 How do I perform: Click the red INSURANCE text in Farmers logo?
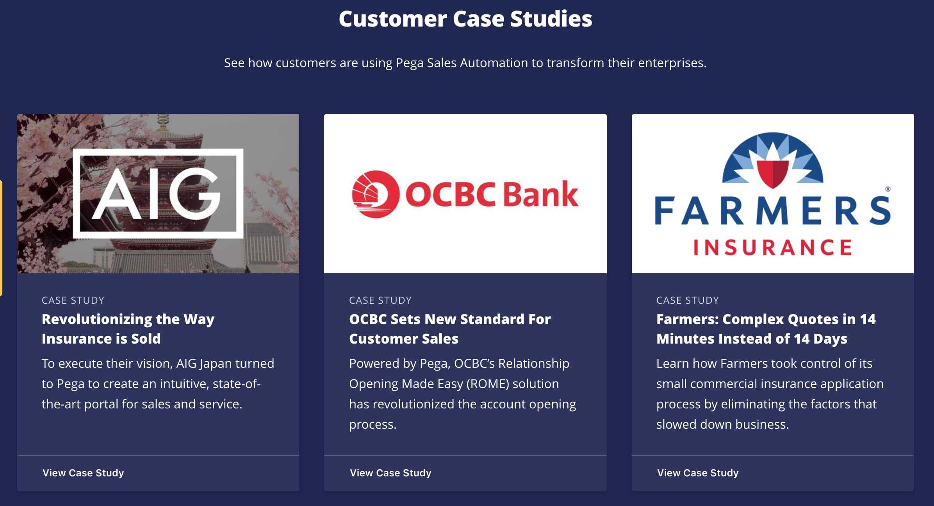[772, 248]
